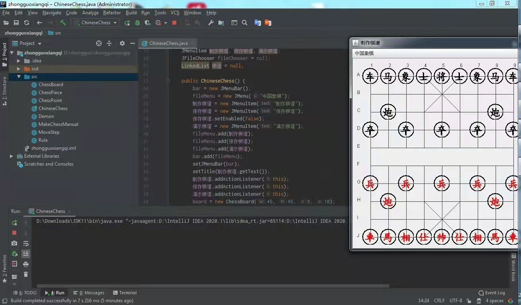Dump threads with the camera icon
The height and width of the screenshot is (305, 521).
[15, 243]
